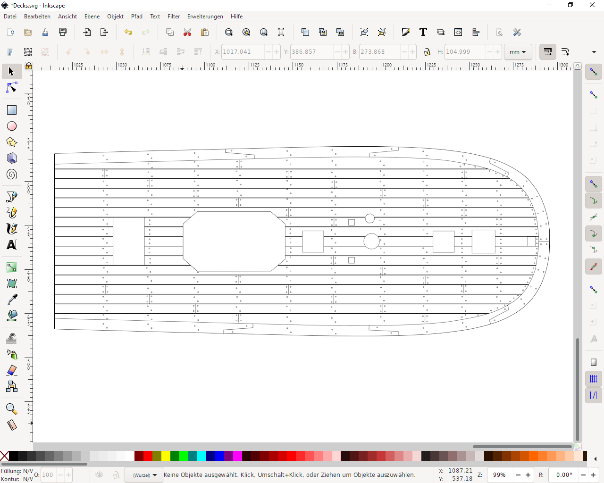This screenshot has width=604, height=483.
Task: Pick the Spiral tool
Action: click(x=12, y=175)
